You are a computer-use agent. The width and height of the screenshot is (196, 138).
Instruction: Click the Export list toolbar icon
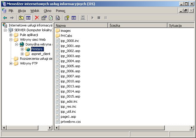pyautogui.click(x=58, y=18)
